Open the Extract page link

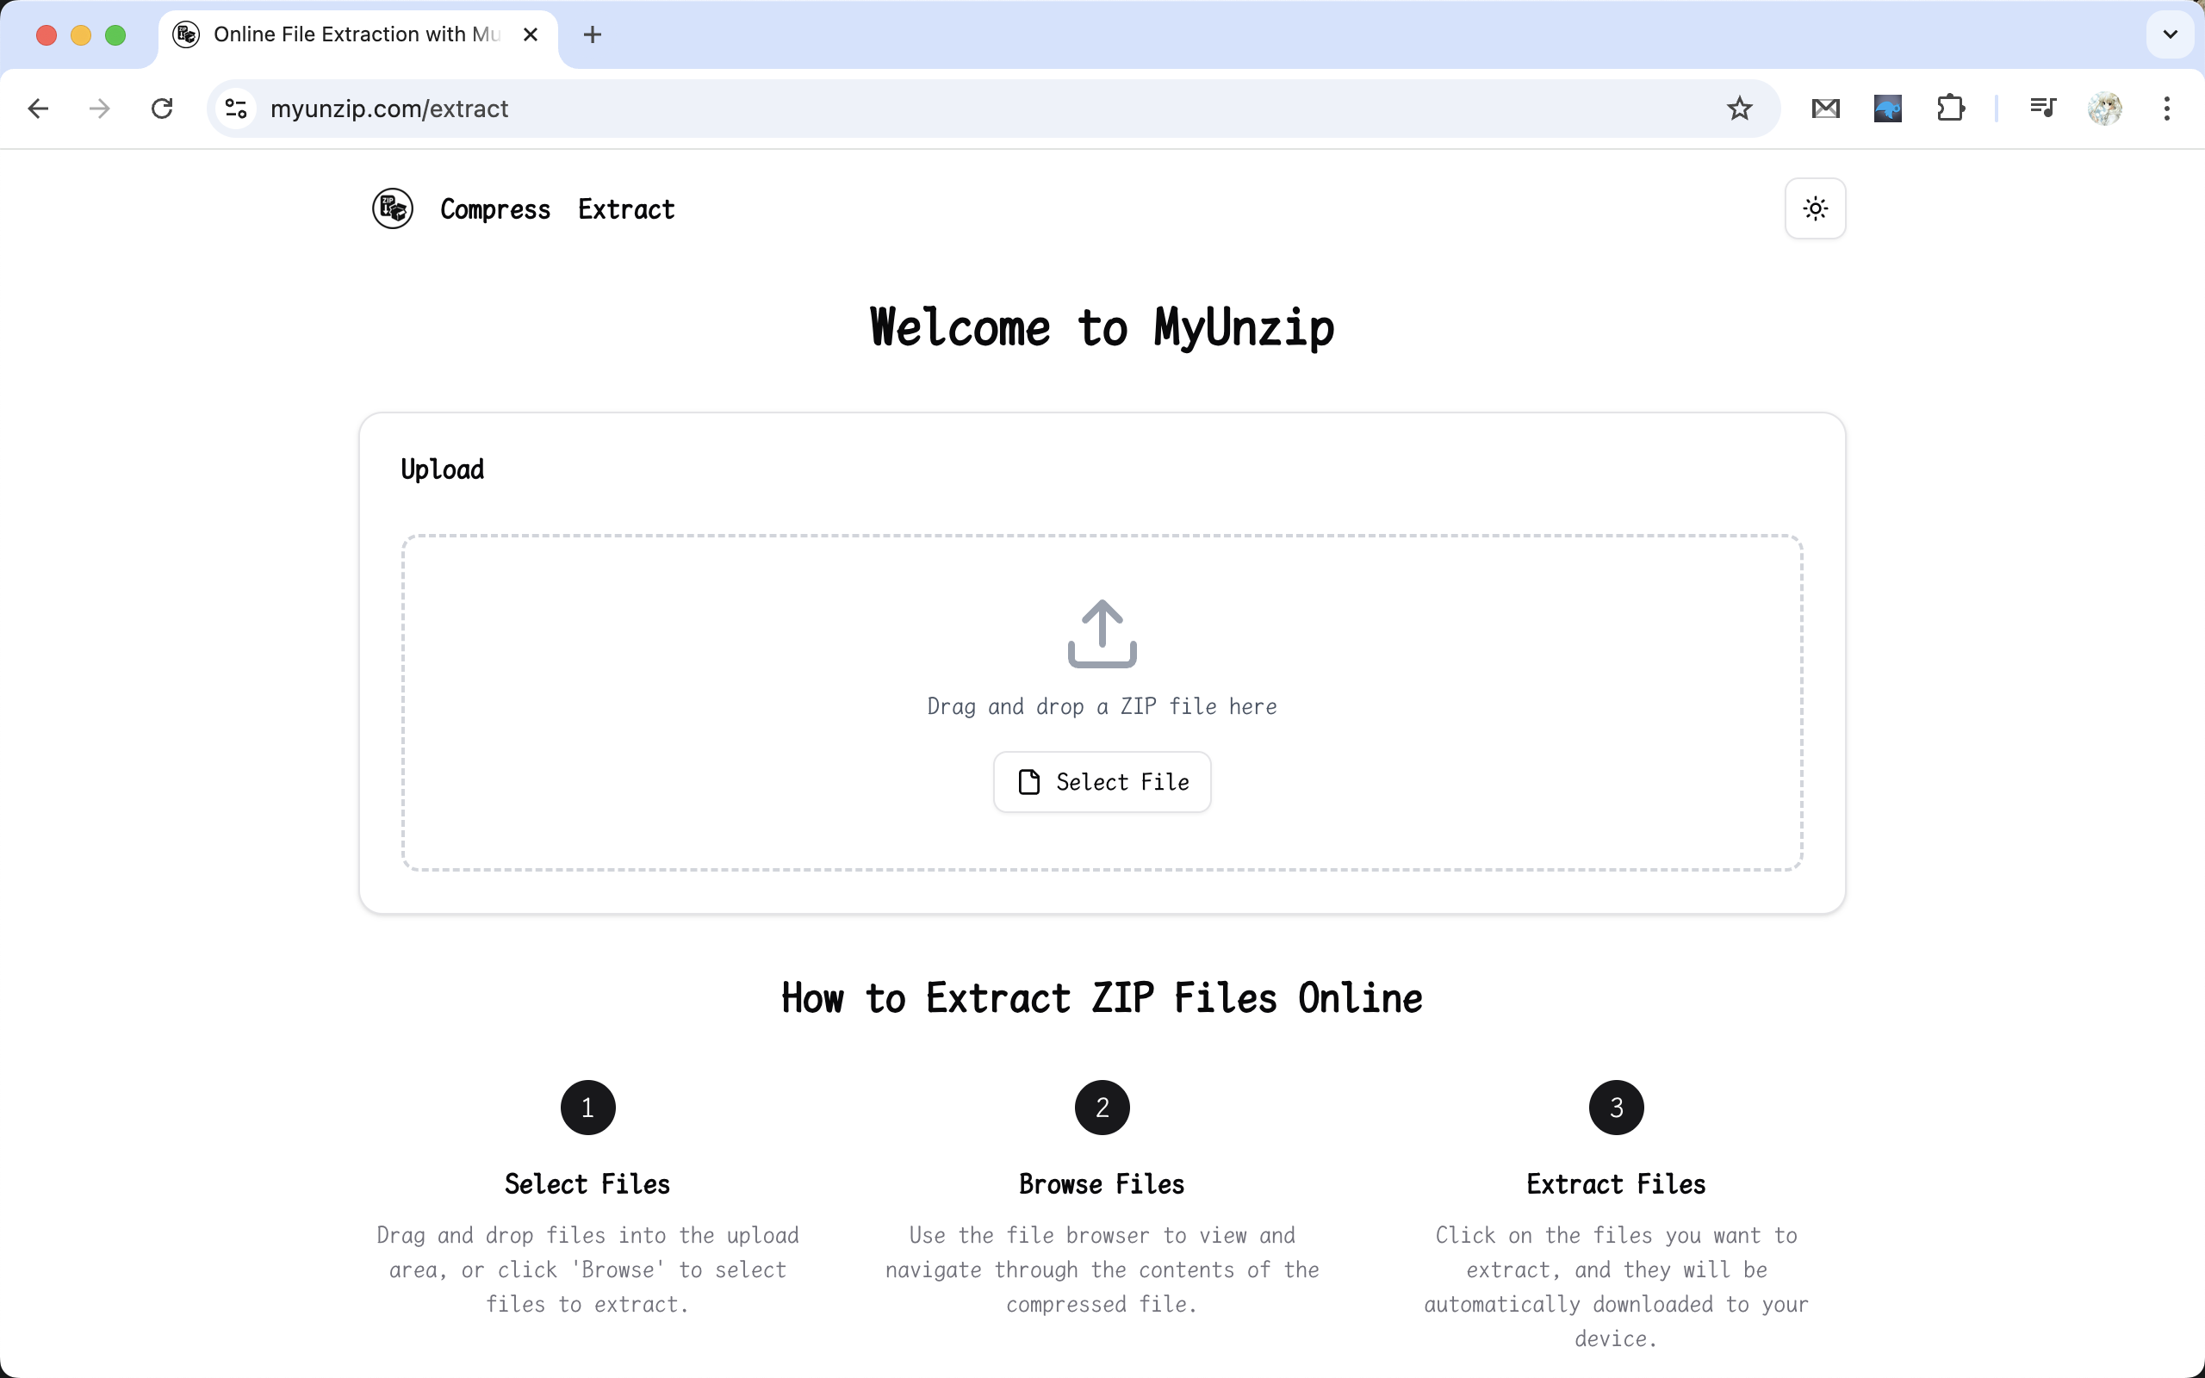(x=626, y=209)
